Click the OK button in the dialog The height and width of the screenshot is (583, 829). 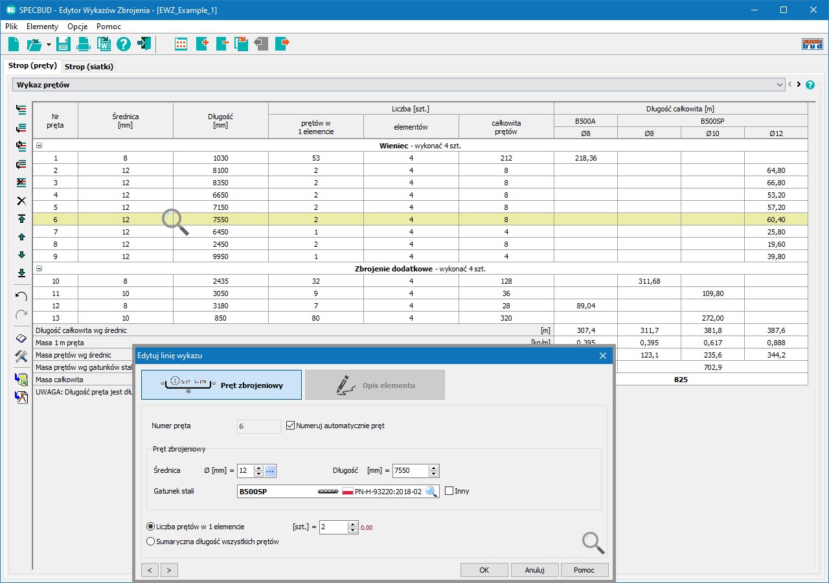[484, 570]
